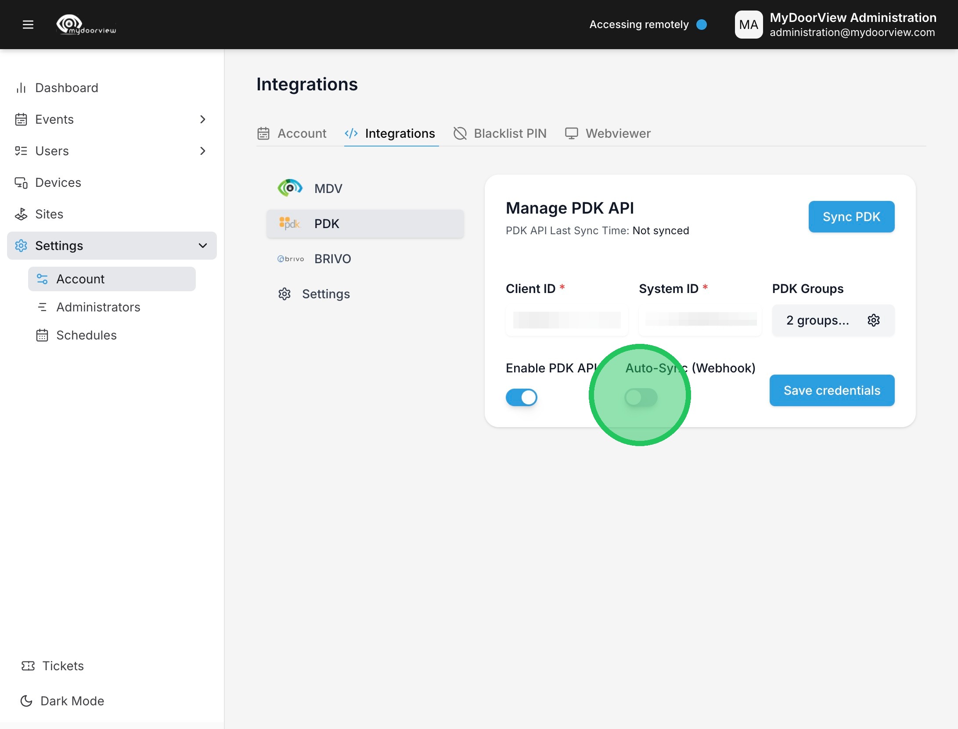Click the PDK Groups gear icon
The image size is (958, 729).
873,320
